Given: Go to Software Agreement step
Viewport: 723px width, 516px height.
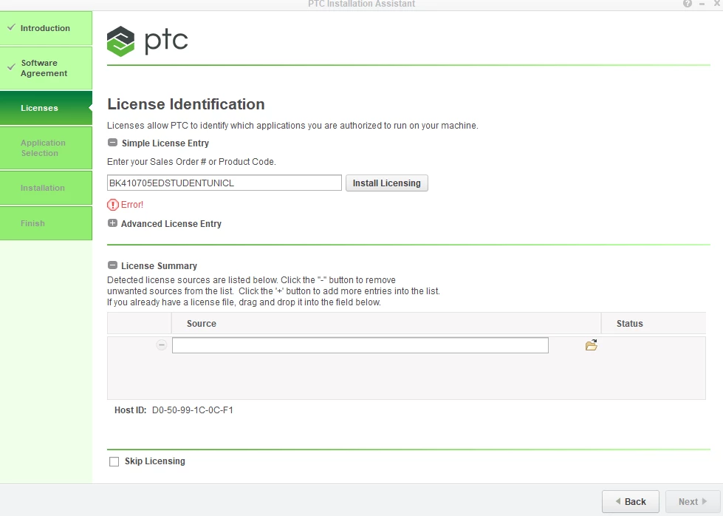Looking at the screenshot, I should point(46,68).
